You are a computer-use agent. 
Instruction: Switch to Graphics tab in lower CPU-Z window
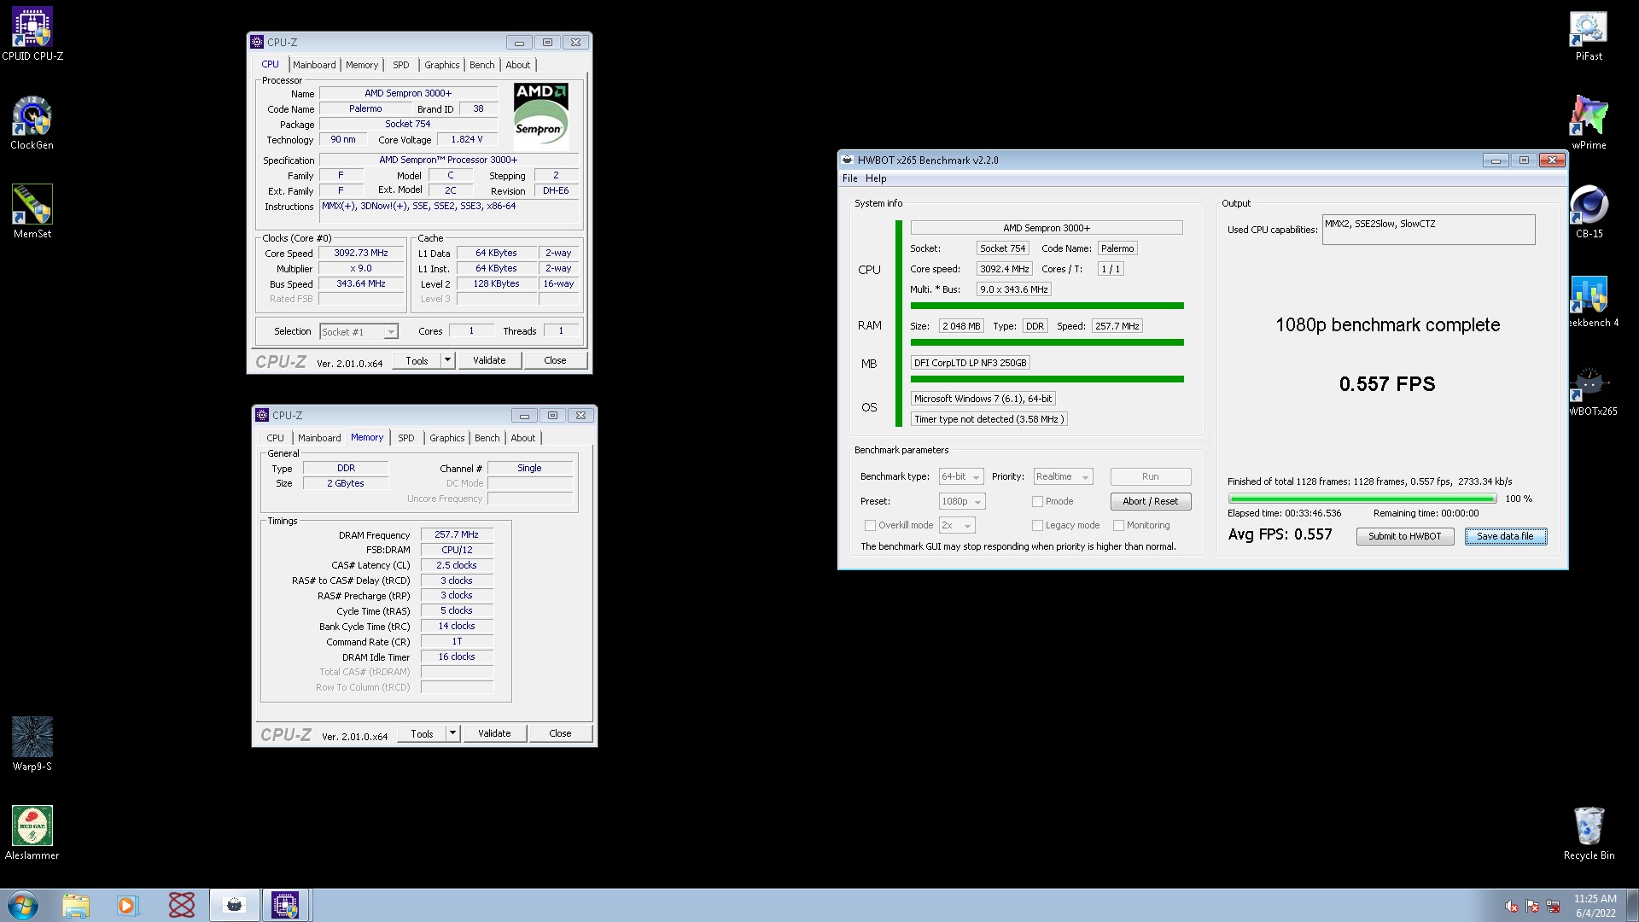[x=447, y=438]
